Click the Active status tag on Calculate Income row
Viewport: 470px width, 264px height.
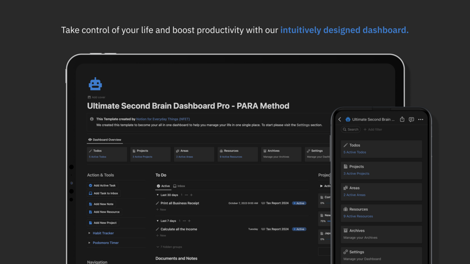299,229
